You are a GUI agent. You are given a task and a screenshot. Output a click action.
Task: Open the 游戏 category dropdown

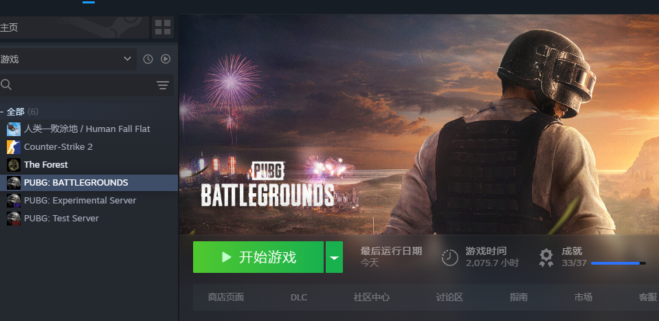[x=67, y=59]
